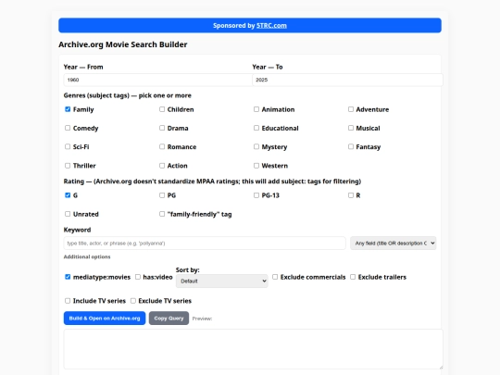Enable the Mystery genre checkbox
Screen dimensions: 500x375
click(x=256, y=146)
